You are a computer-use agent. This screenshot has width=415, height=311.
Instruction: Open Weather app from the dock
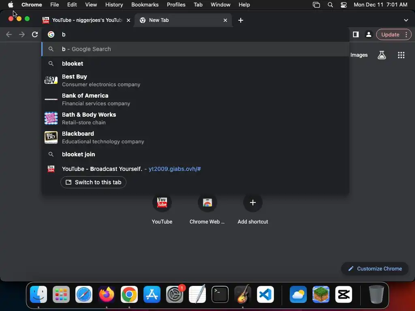click(x=298, y=294)
